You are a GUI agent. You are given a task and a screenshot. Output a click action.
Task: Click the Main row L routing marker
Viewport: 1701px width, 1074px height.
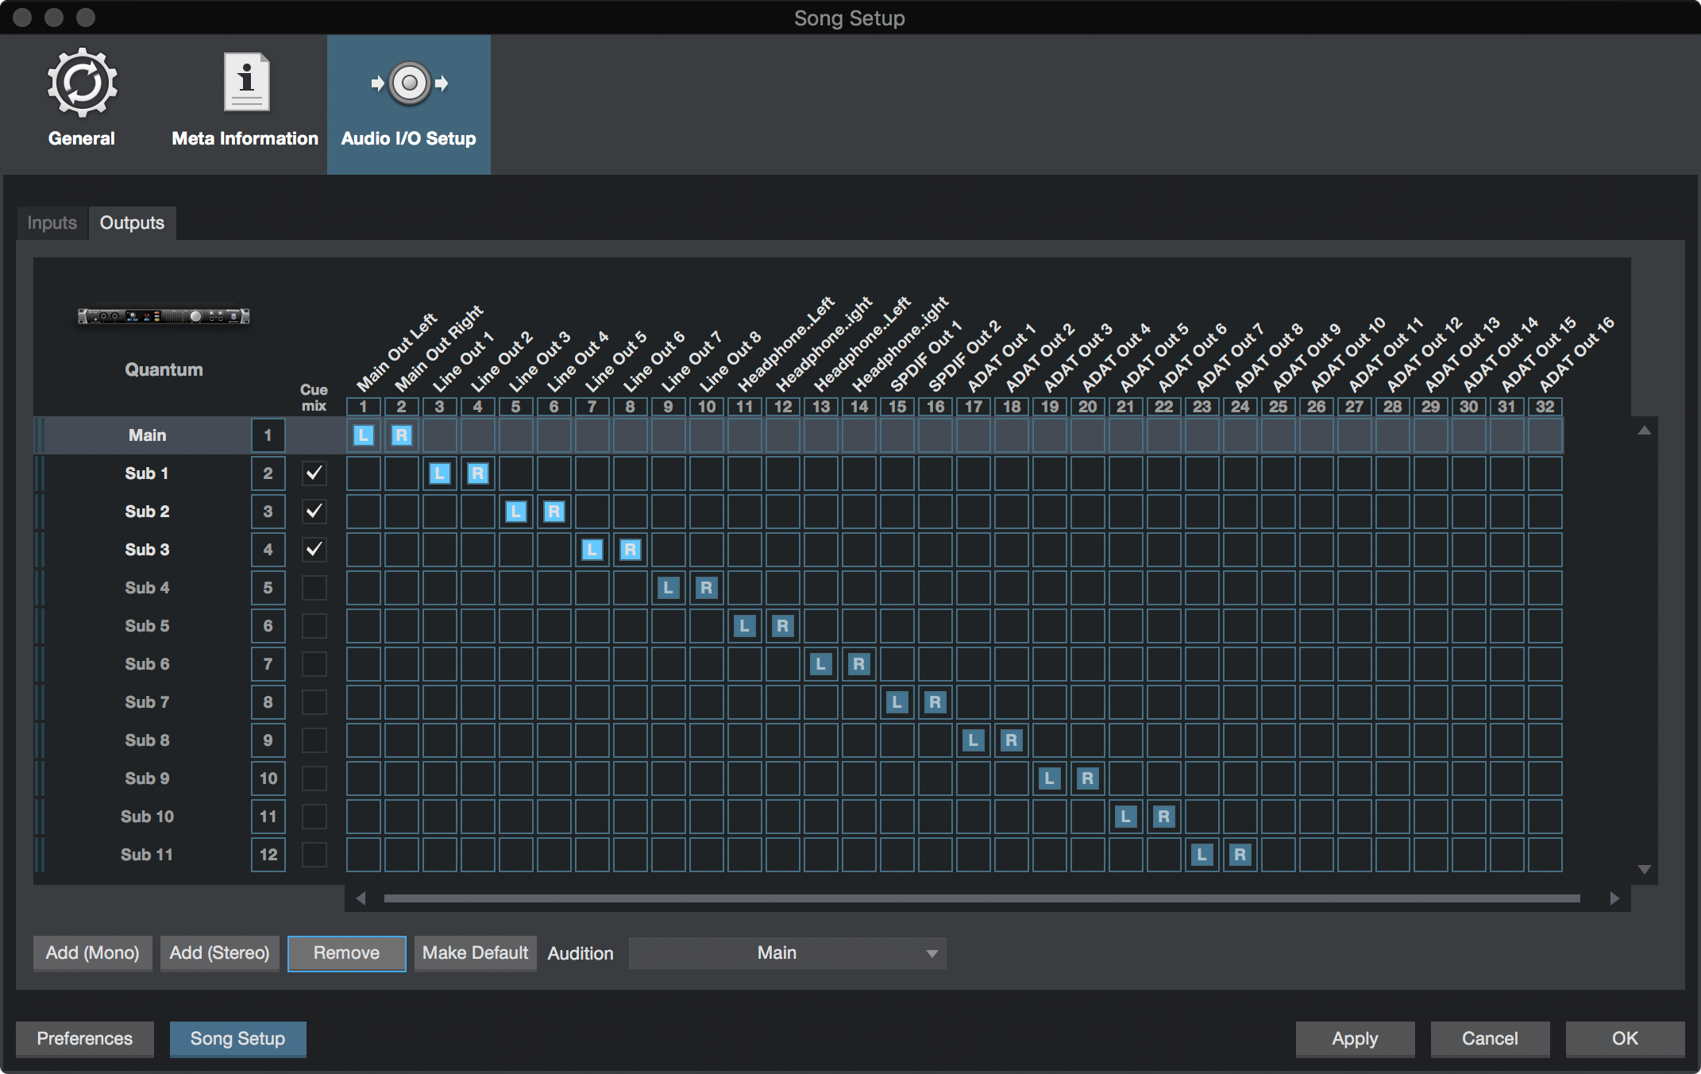(x=364, y=435)
